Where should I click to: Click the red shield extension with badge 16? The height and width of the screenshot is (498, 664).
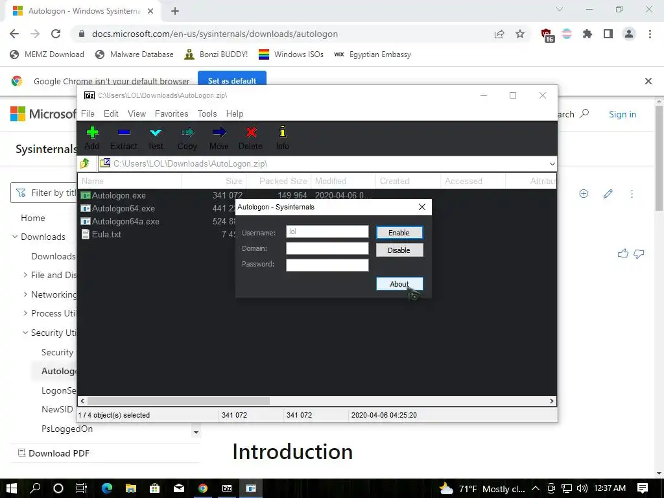click(x=547, y=35)
